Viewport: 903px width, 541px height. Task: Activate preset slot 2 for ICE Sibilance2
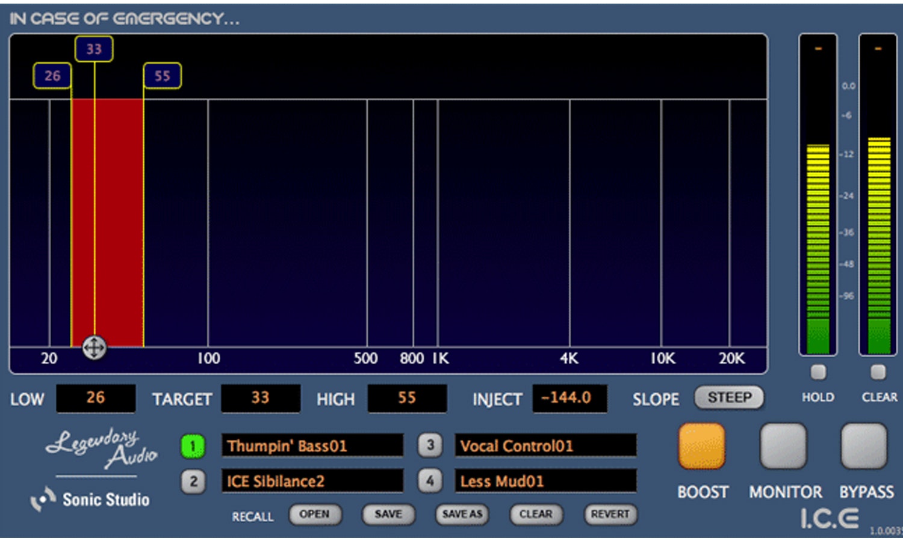[193, 481]
